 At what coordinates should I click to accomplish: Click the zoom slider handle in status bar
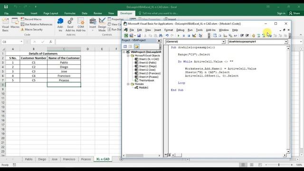279,165
